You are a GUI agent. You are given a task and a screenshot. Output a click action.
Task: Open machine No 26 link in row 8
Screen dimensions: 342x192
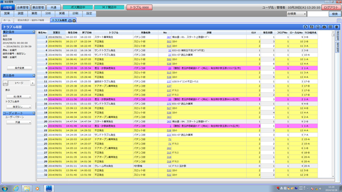(170, 68)
